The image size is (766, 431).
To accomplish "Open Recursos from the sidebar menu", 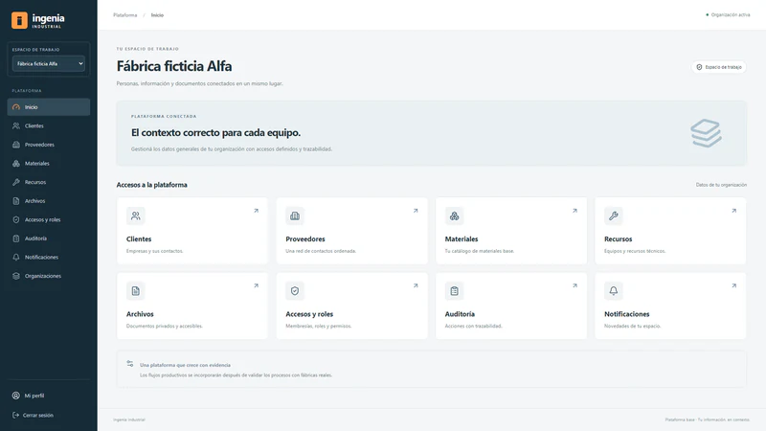I will (49, 182).
